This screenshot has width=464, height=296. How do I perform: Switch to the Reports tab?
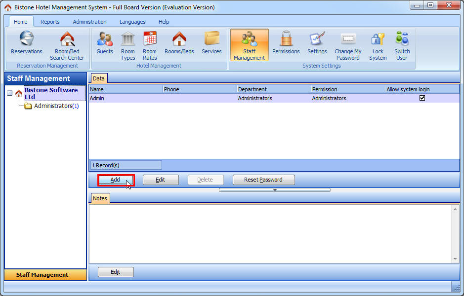click(x=50, y=22)
